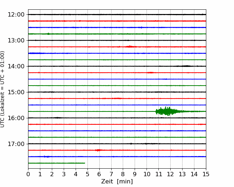This screenshot has height=187, width=234.
Task: Click the 12:00 time axis label
Action: coord(16,15)
